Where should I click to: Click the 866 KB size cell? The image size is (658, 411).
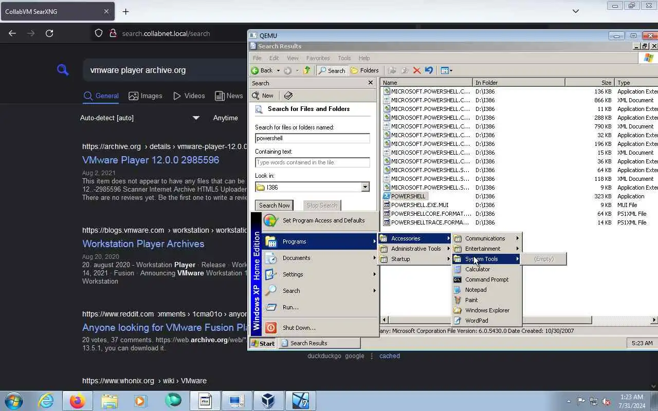coord(602,100)
